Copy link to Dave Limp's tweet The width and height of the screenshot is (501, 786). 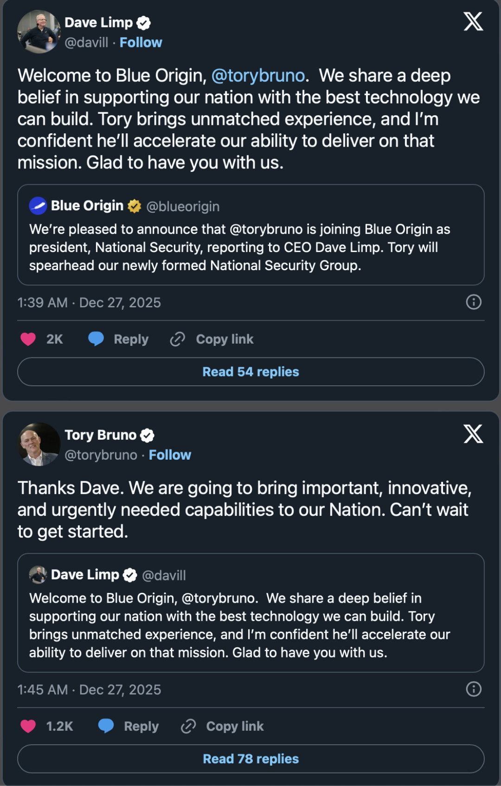pyautogui.click(x=212, y=339)
